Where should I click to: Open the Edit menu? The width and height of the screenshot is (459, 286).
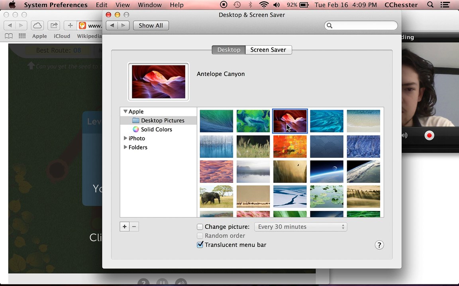click(102, 5)
